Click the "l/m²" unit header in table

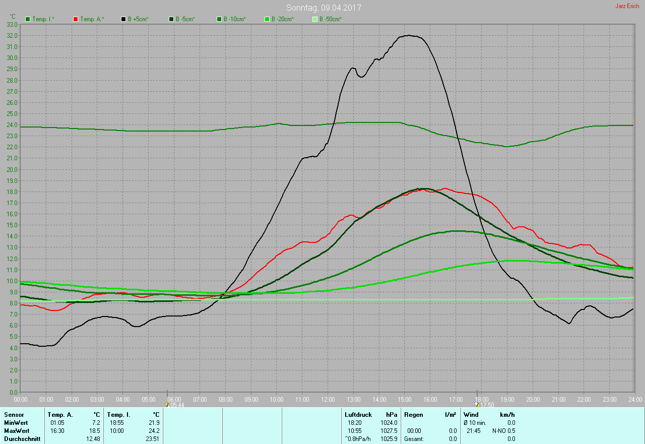(451, 415)
